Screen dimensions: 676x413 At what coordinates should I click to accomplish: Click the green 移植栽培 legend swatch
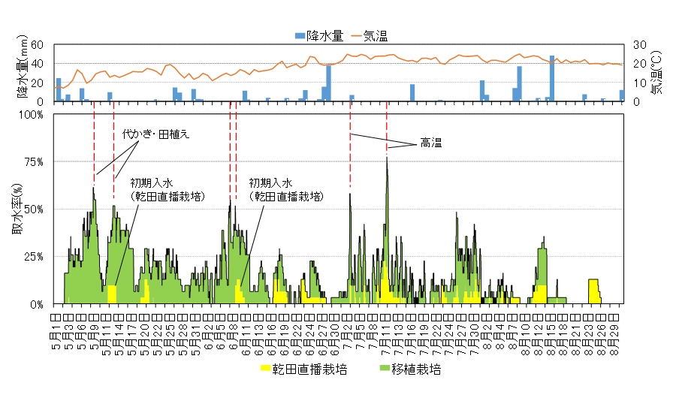pyautogui.click(x=385, y=368)
